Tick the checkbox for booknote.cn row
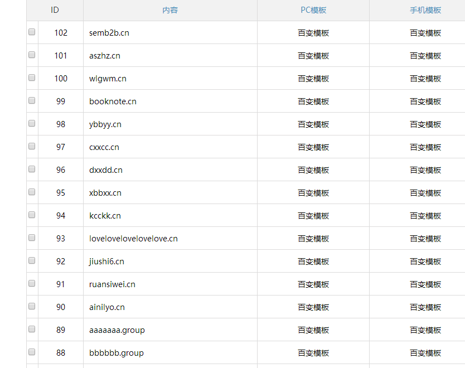 (32, 101)
